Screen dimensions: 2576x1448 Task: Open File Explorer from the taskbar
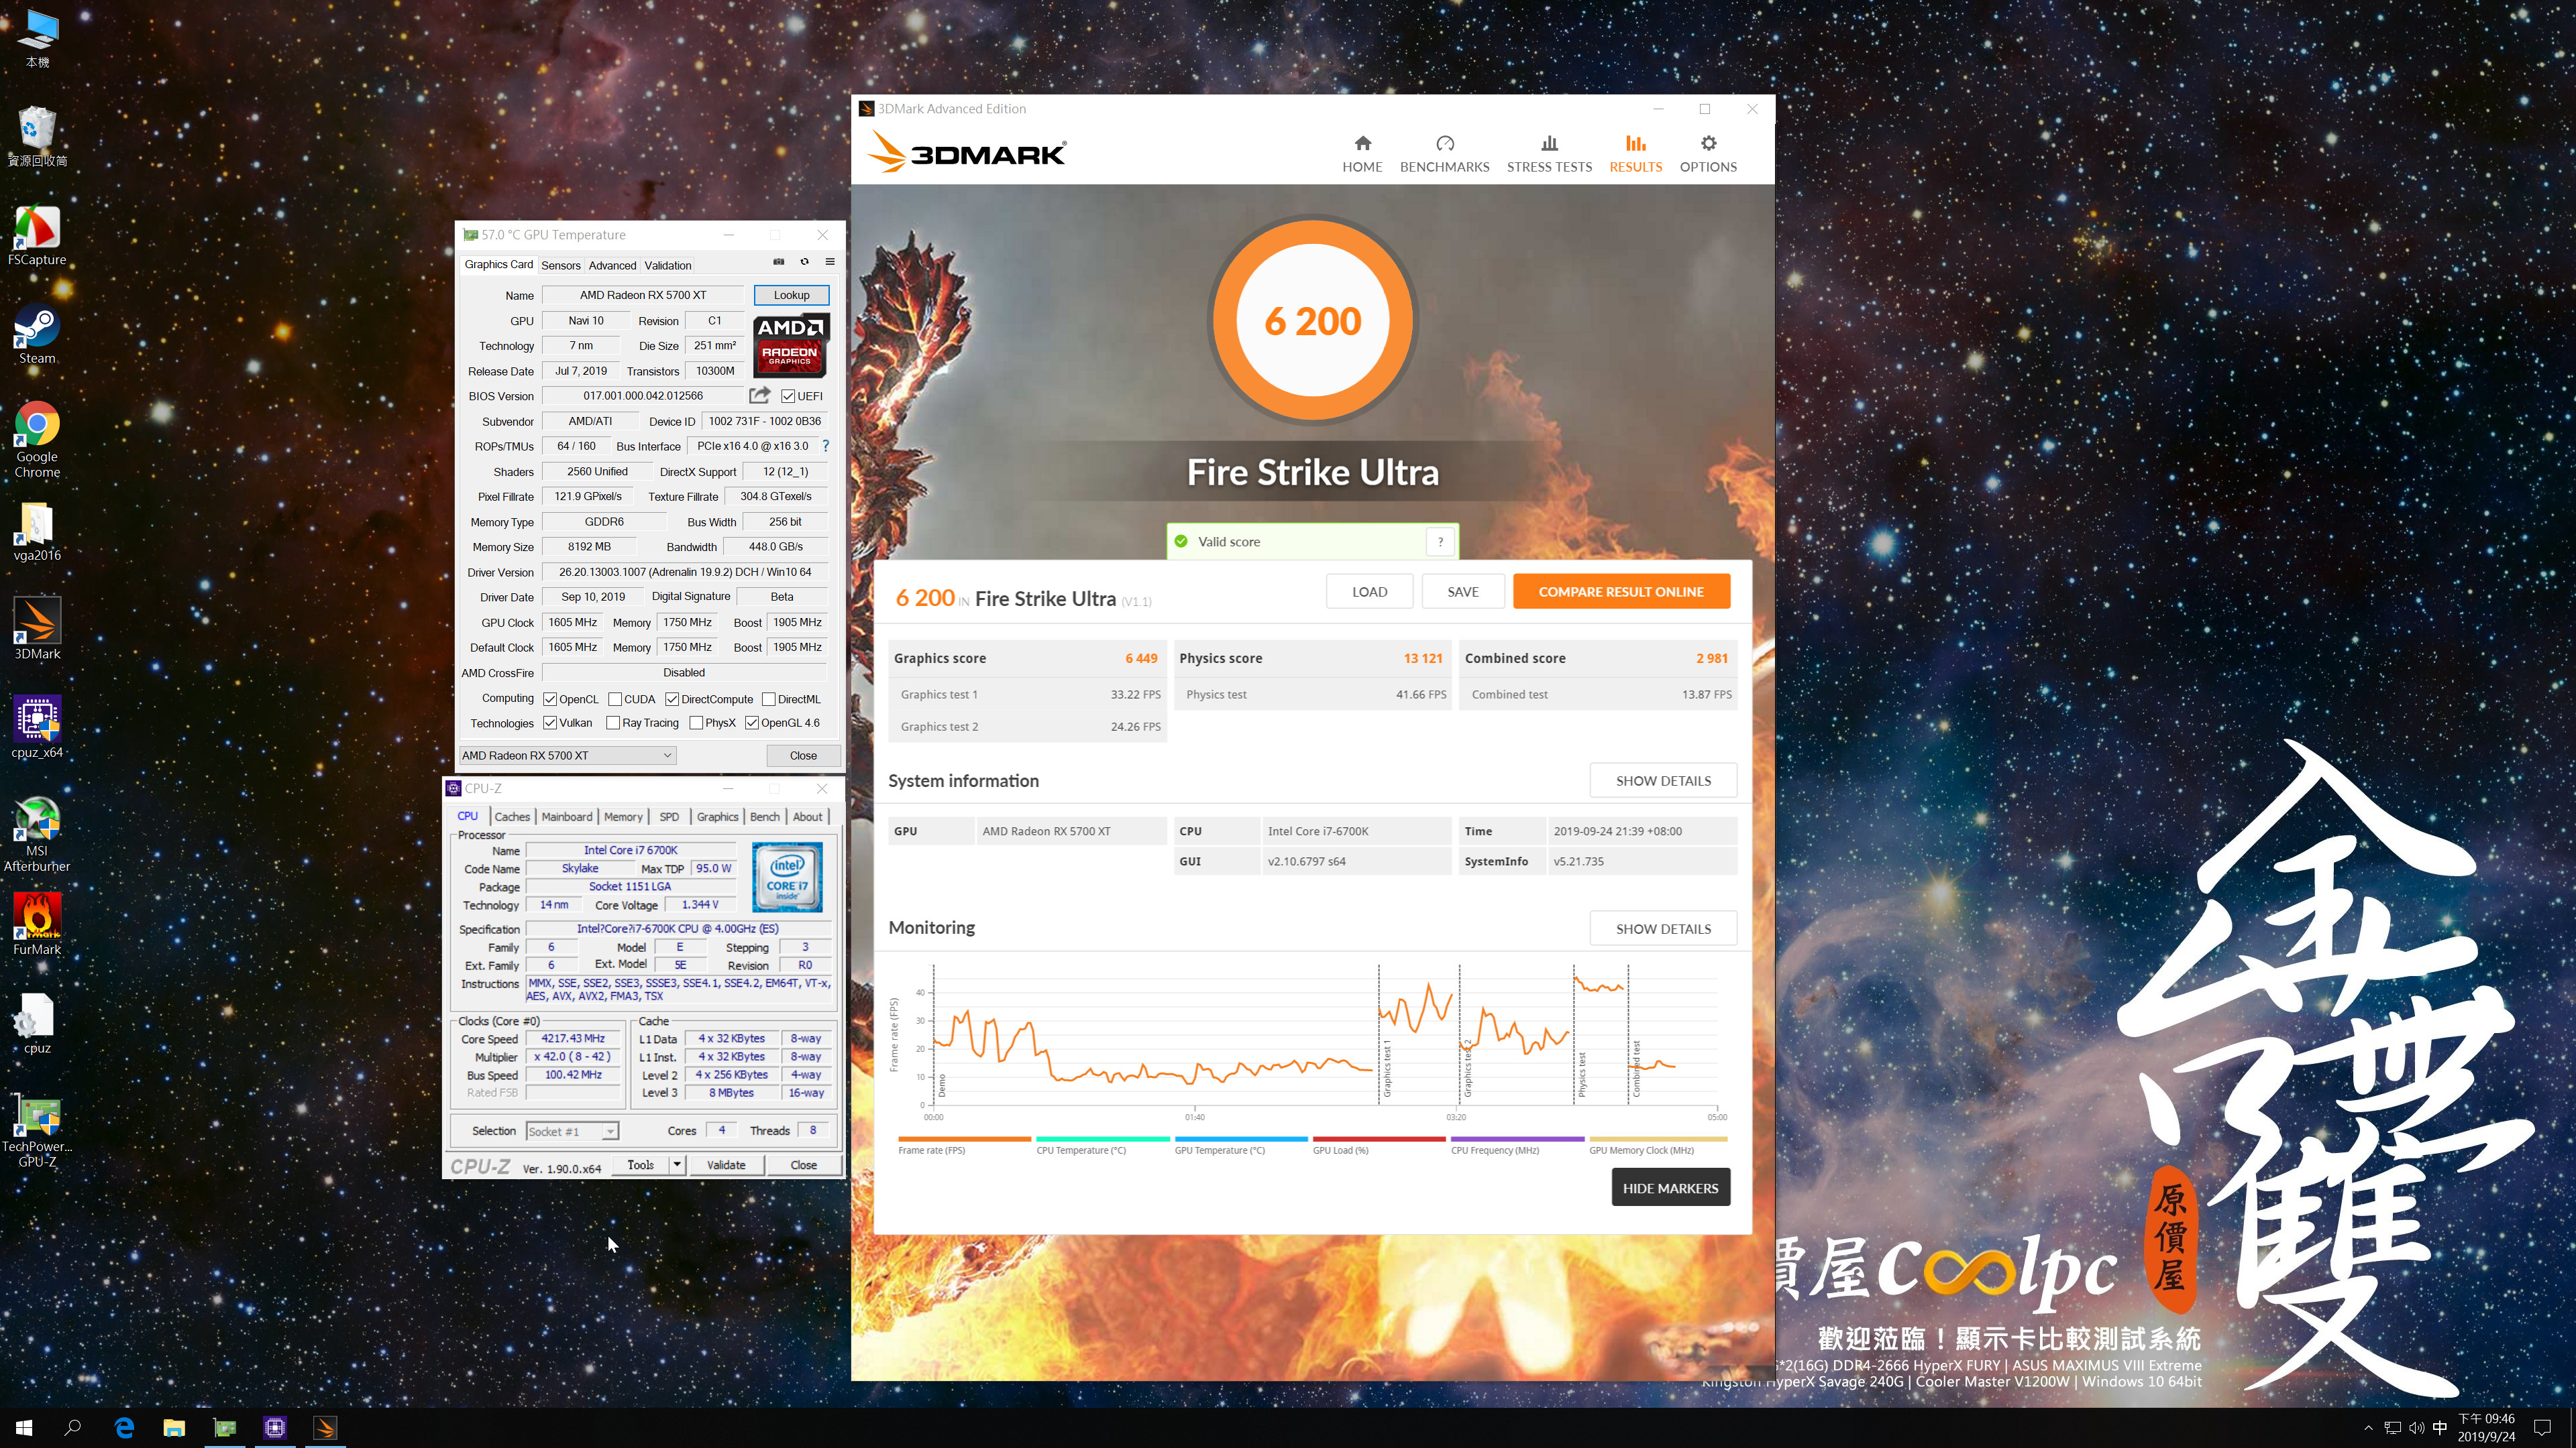(174, 1428)
